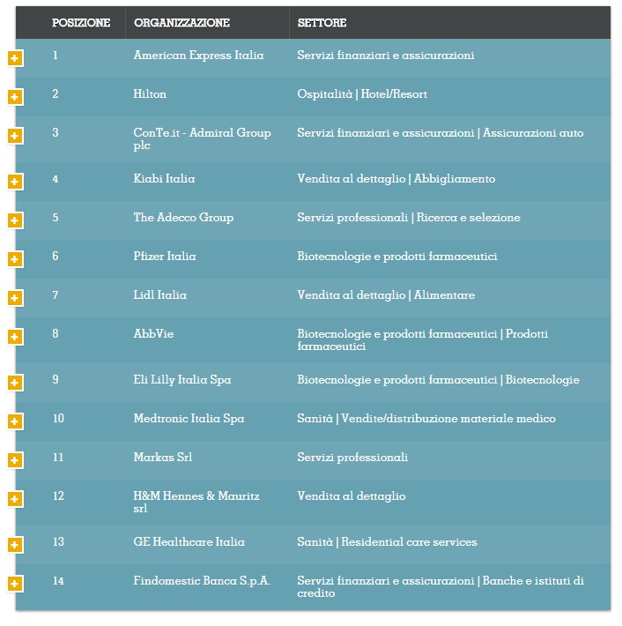
Task: Select the Hilton organization name
Action: click(x=150, y=93)
